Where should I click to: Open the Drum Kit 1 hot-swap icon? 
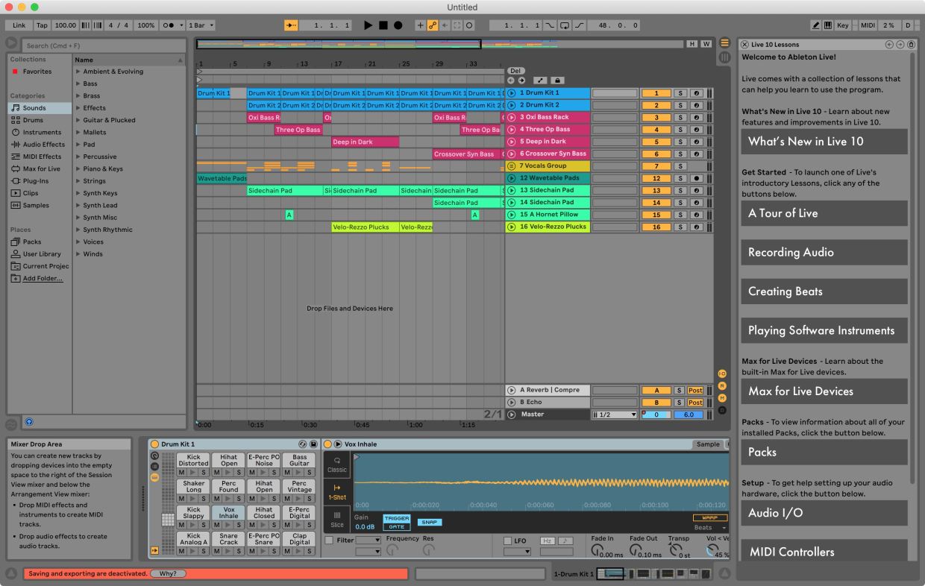point(303,444)
